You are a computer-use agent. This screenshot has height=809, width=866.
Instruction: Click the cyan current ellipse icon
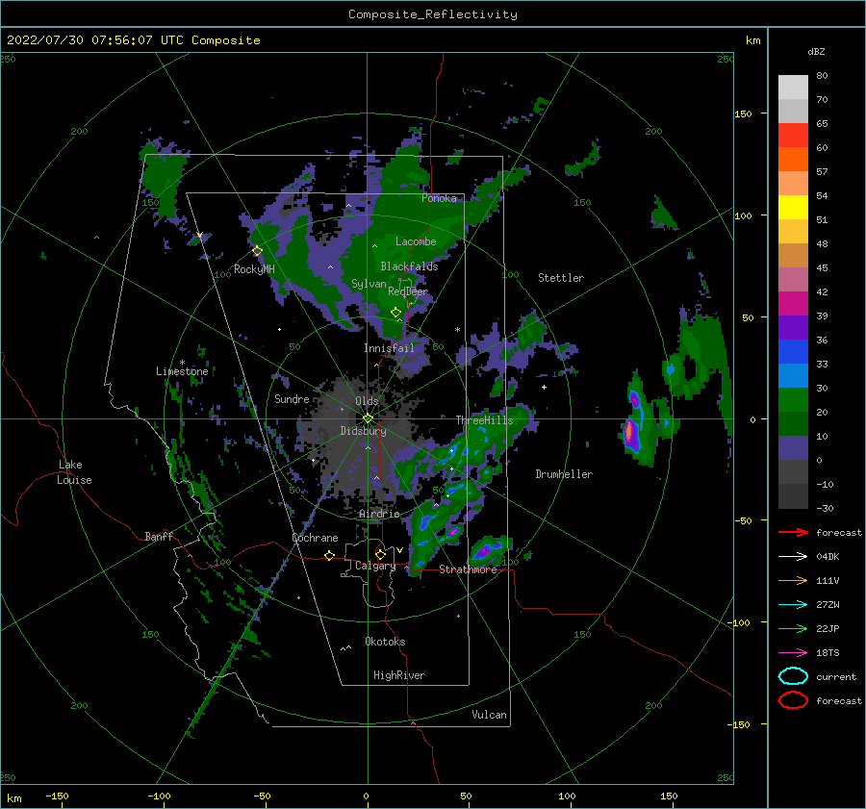click(x=793, y=676)
